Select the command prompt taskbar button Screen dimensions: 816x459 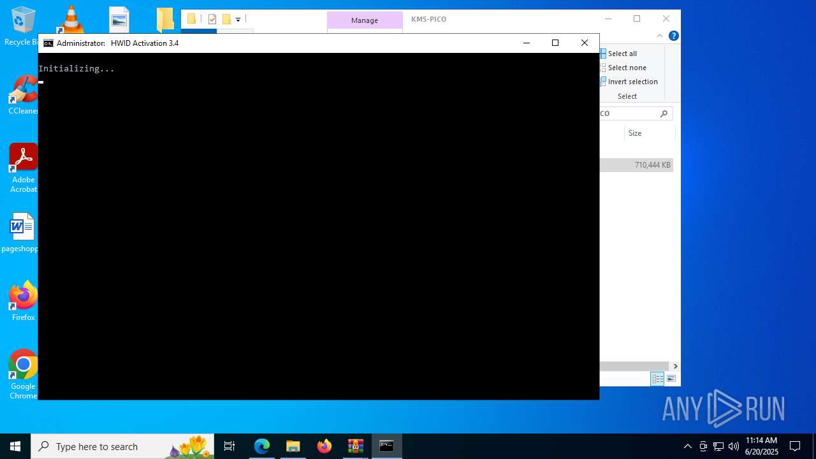click(387, 446)
